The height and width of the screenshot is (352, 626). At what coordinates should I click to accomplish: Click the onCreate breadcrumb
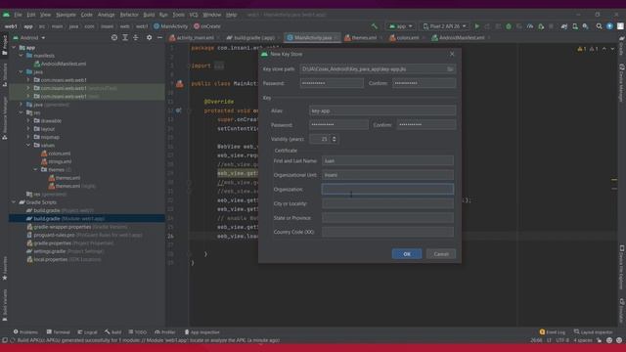206,26
